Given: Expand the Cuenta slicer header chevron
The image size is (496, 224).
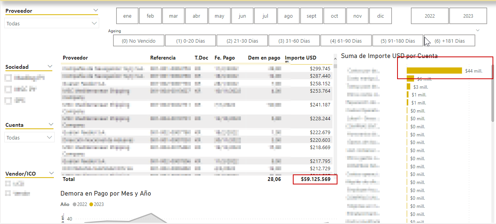Looking at the screenshot, I should click(51, 124).
